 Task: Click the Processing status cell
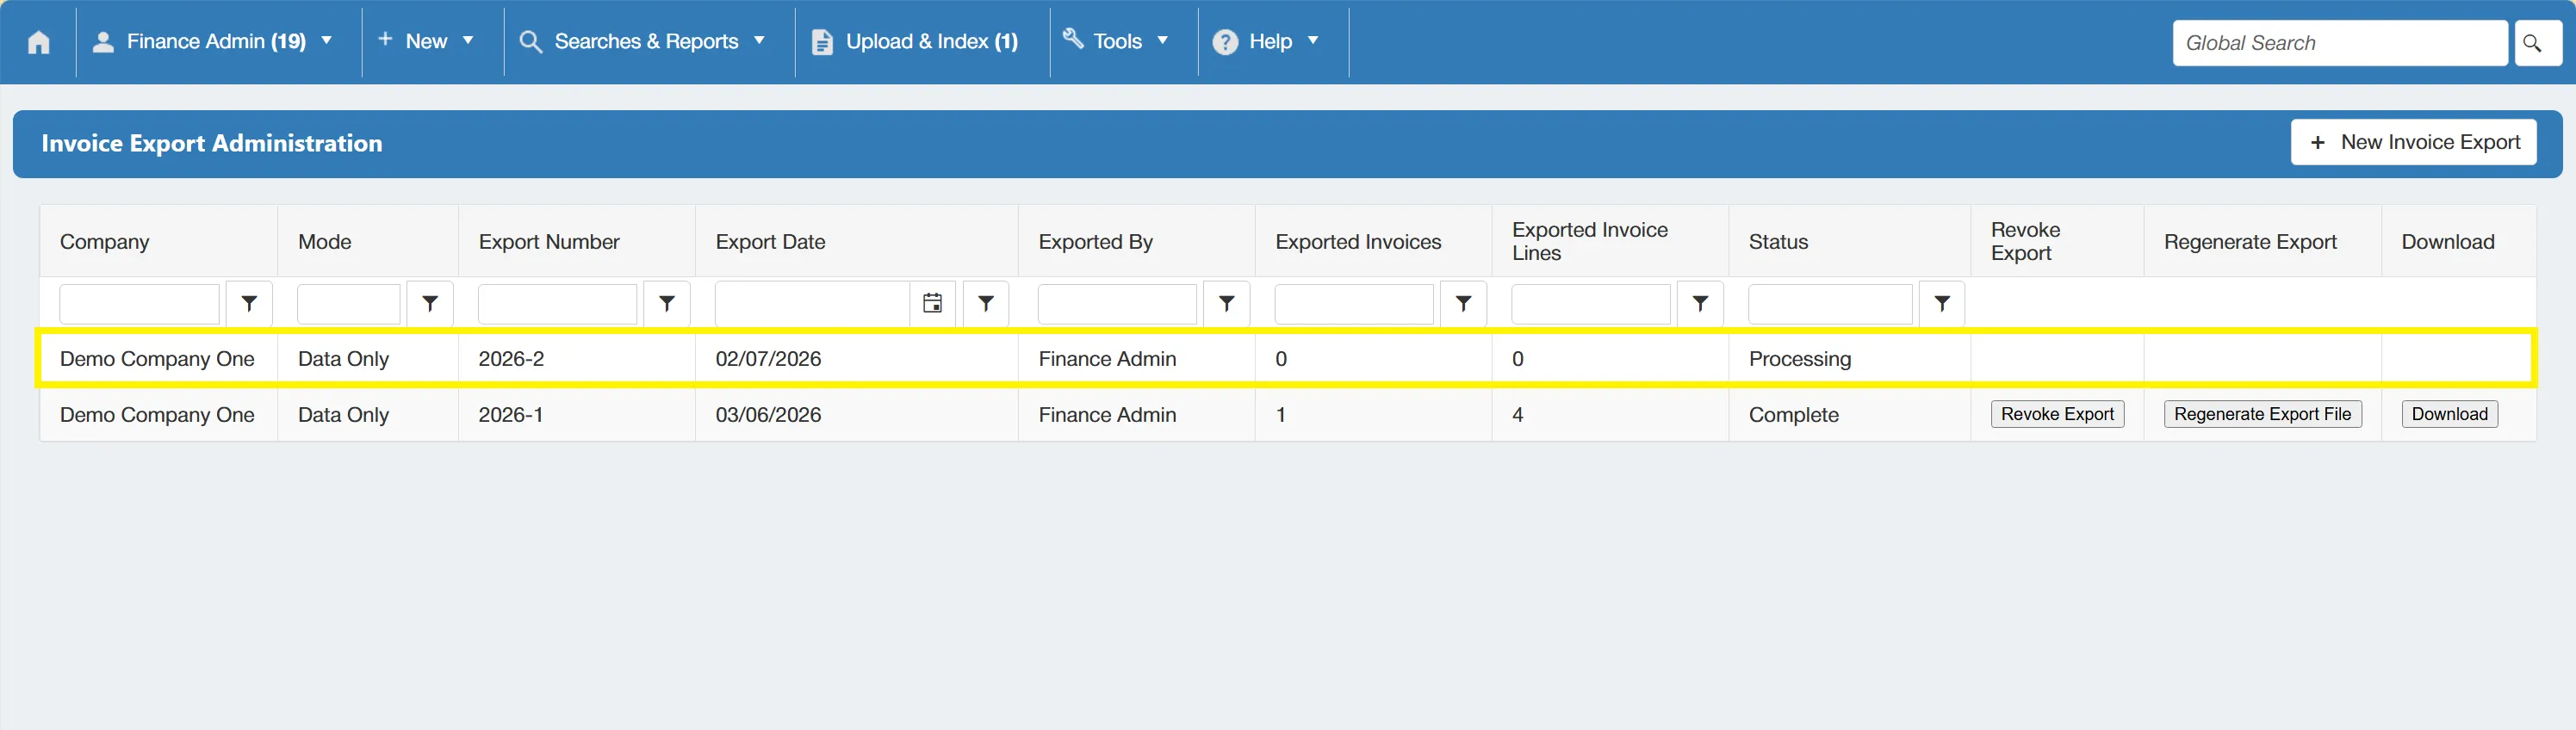[x=1849, y=359]
